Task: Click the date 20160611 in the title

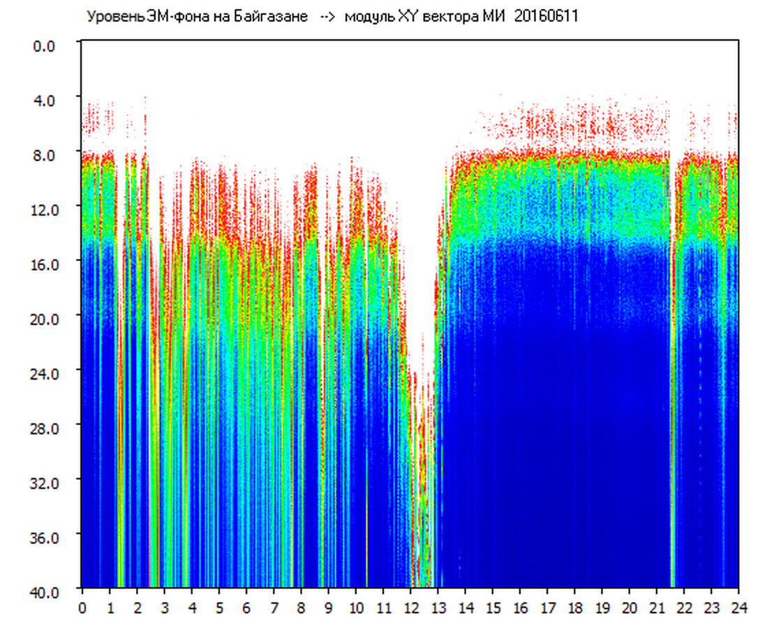Action: pos(546,17)
